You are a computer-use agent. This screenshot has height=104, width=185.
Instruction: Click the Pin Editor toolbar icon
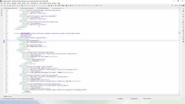pyautogui.click(x=97, y=5)
